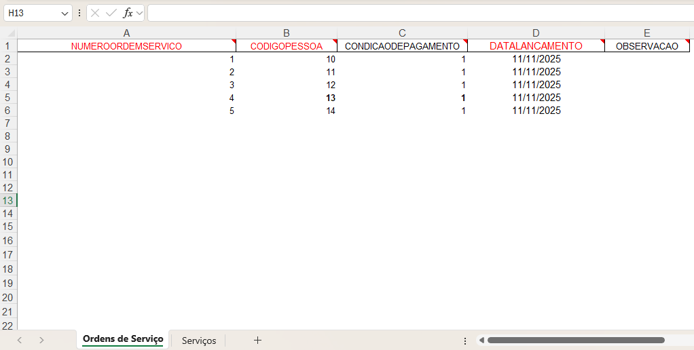Select the DATALANCAMENTO header cell
The width and height of the screenshot is (694, 350).
(x=536, y=46)
